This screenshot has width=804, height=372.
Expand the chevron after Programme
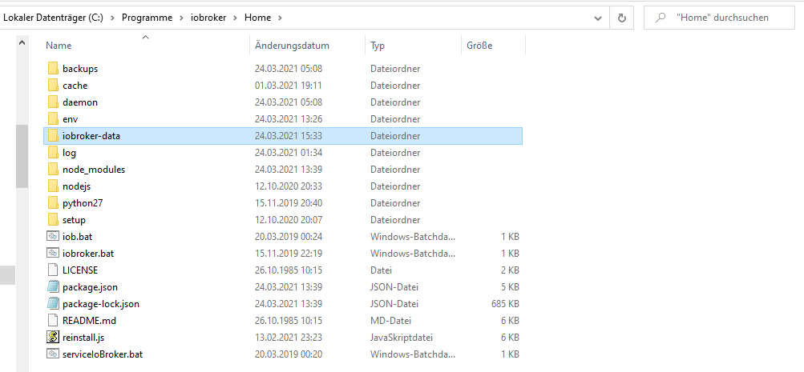(181, 18)
